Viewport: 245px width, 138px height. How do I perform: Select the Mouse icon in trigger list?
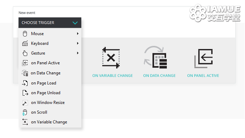click(25, 34)
